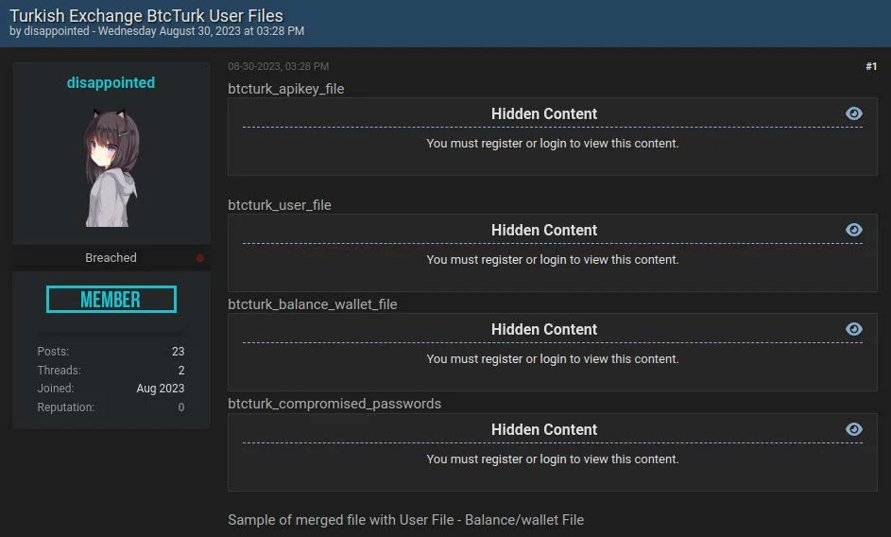Click the eye icon in the btcturk_apikey_file block

[x=853, y=113]
